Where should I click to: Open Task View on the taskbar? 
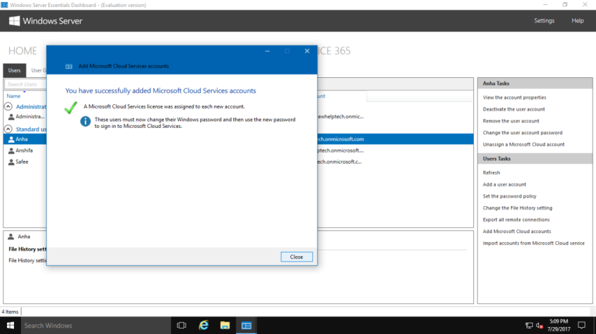(x=182, y=326)
